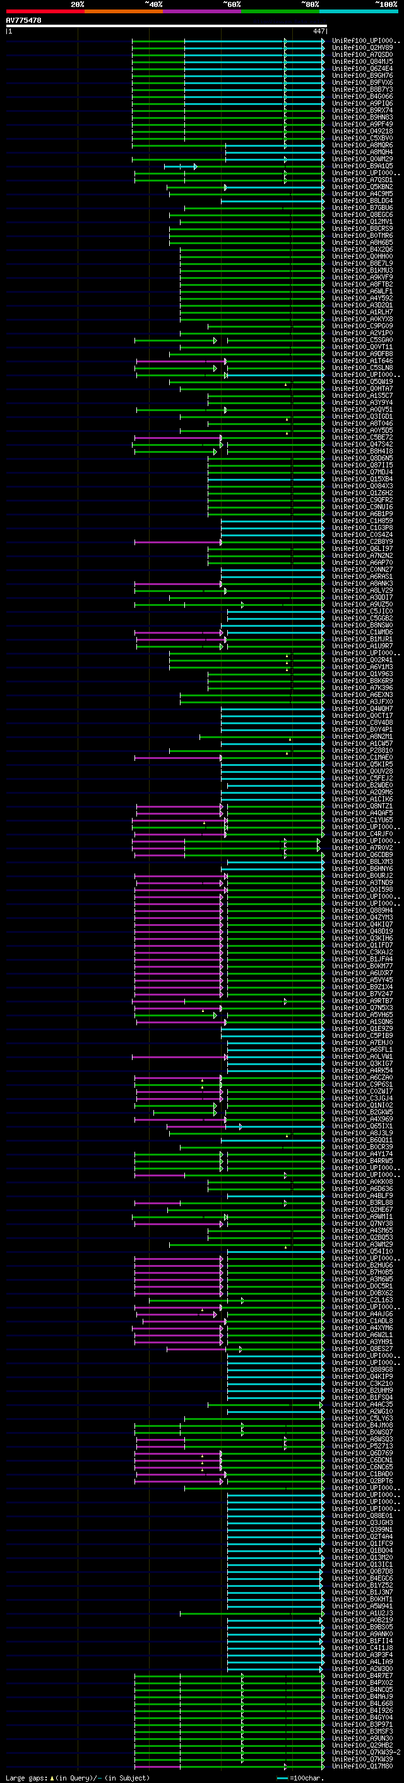
Task: Click the red ~20% identity legend segment
Action: click(x=45, y=12)
